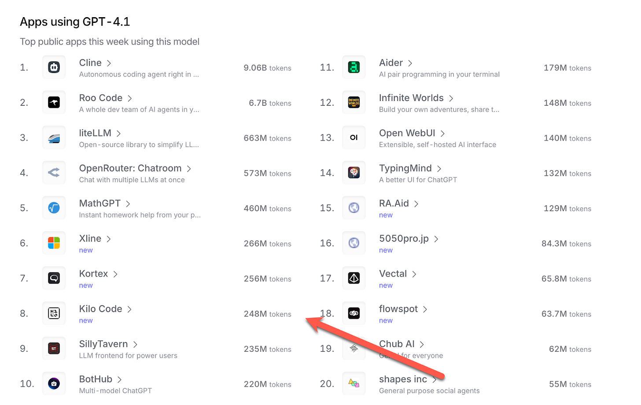Image resolution: width=641 pixels, height=405 pixels.
Task: Click the chevron next to Kilo Code
Action: 129,309
